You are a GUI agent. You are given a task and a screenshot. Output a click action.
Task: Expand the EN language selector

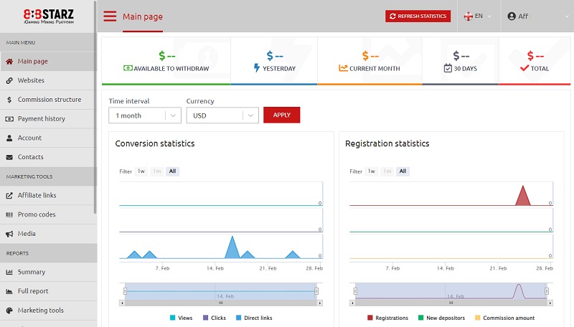tap(478, 16)
